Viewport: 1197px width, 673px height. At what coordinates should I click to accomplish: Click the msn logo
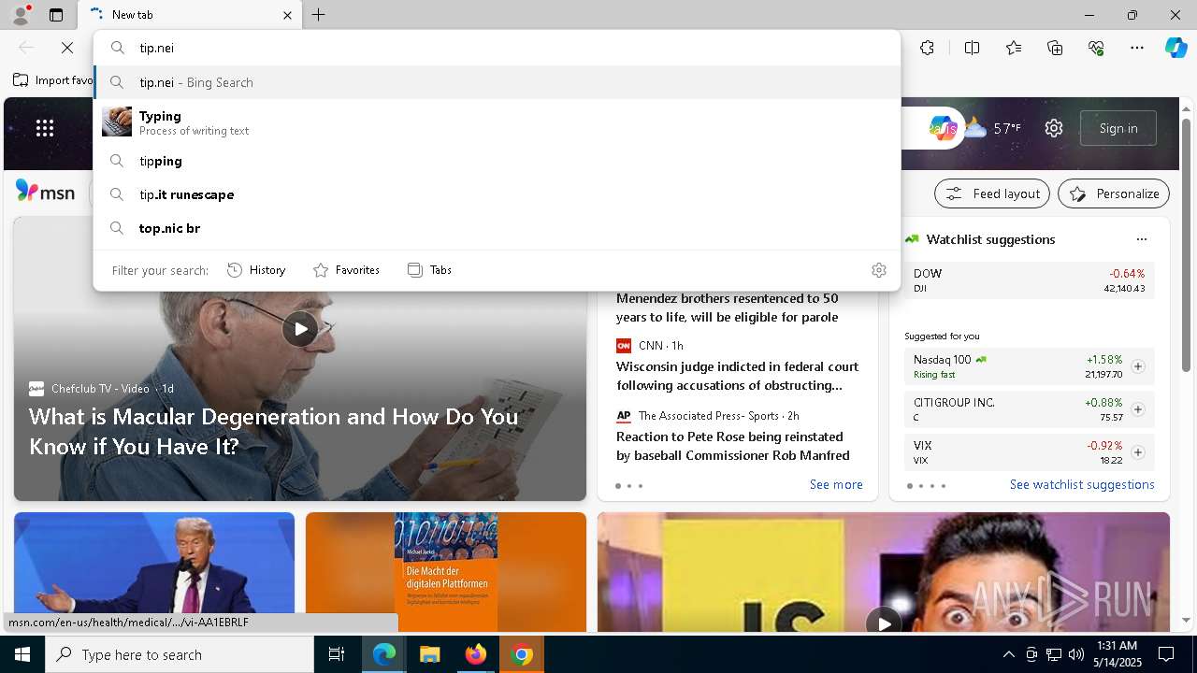(45, 193)
